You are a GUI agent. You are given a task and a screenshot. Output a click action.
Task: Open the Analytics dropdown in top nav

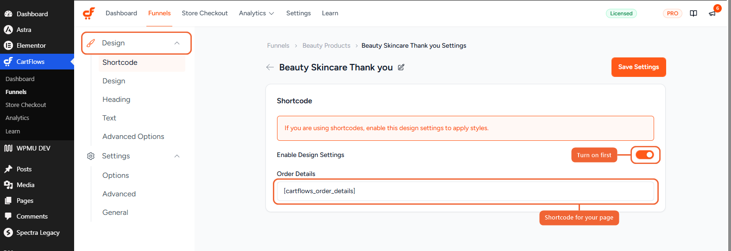257,13
